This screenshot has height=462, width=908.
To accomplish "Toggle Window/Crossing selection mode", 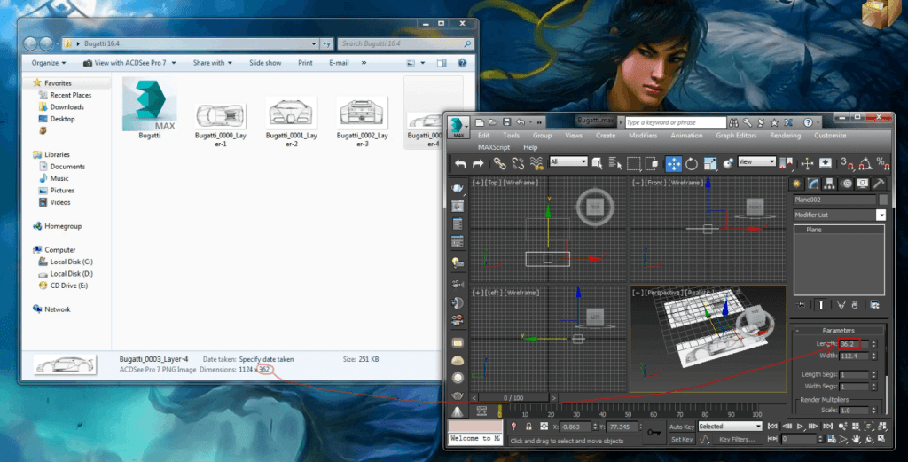I will (652, 164).
